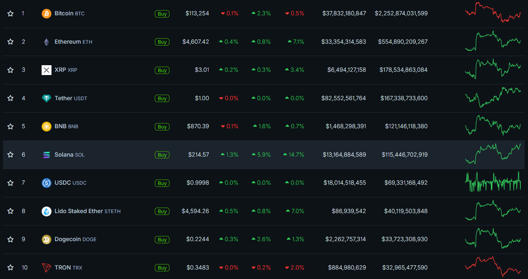The image size is (528, 279).
Task: Click the USDC coin logo icon
Action: click(46, 183)
